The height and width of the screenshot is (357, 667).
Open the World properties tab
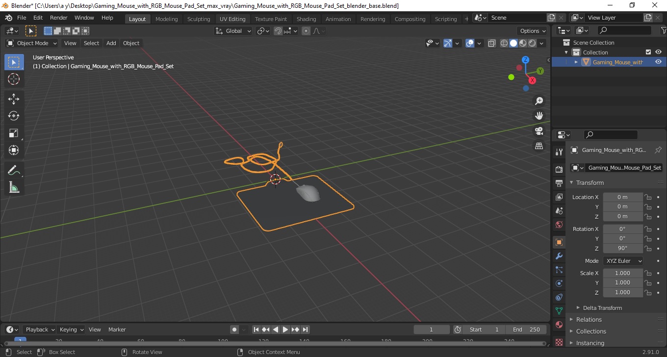[559, 225]
